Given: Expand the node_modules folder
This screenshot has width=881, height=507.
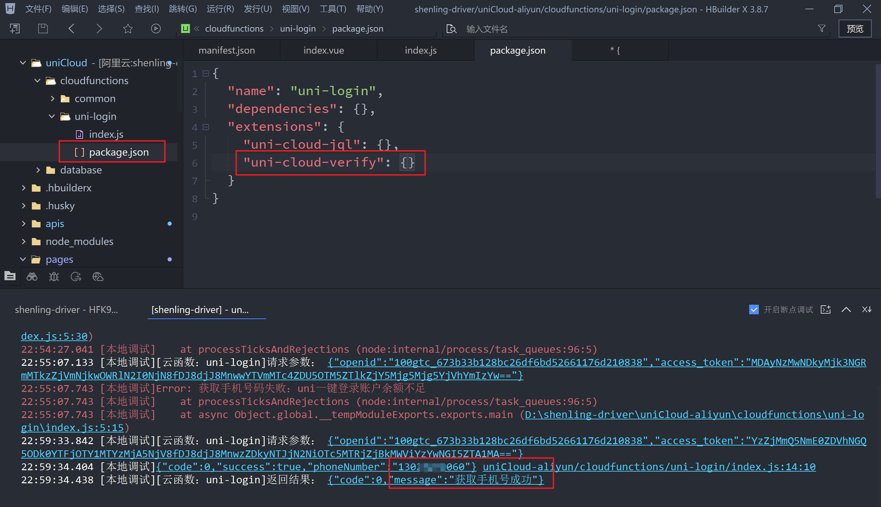Looking at the screenshot, I should point(24,241).
